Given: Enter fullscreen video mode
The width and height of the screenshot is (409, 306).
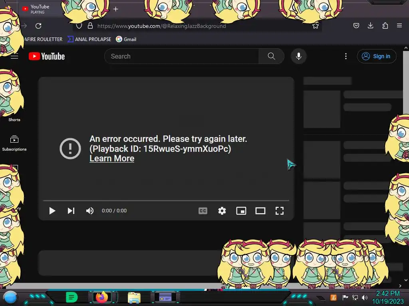Looking at the screenshot, I should (280, 211).
